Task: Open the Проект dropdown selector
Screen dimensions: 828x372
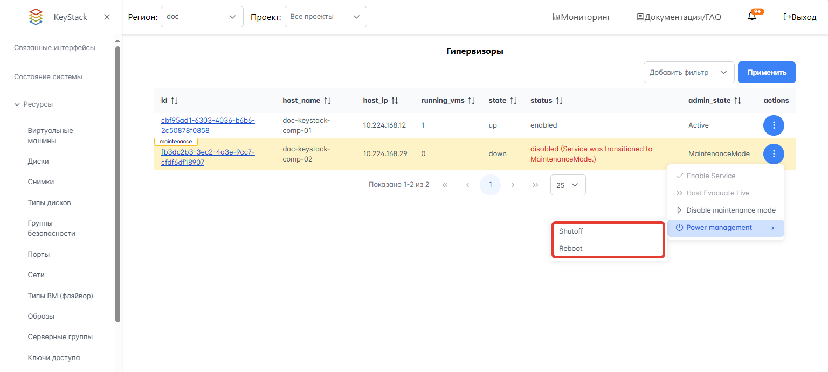Action: [325, 17]
